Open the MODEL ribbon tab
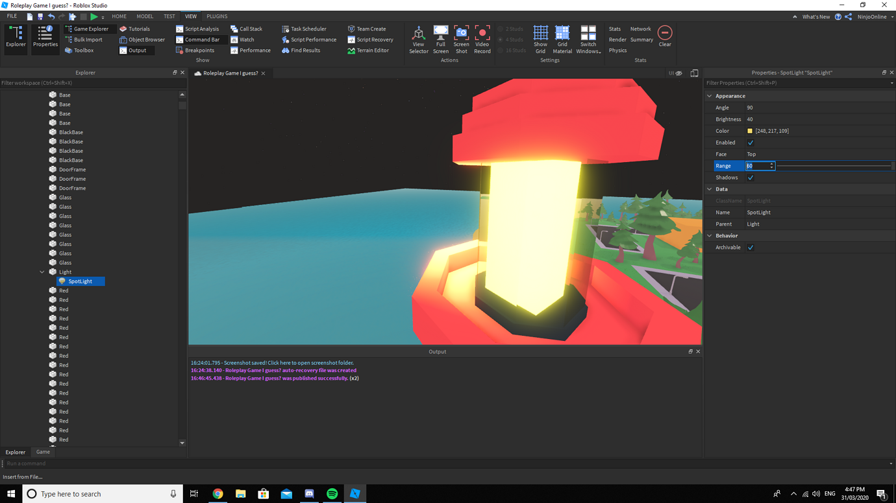896x503 pixels. coord(145,16)
